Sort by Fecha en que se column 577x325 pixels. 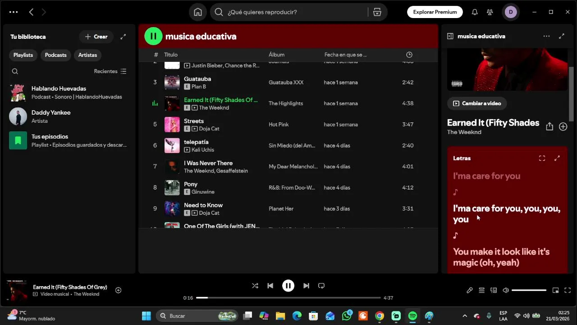[345, 55]
